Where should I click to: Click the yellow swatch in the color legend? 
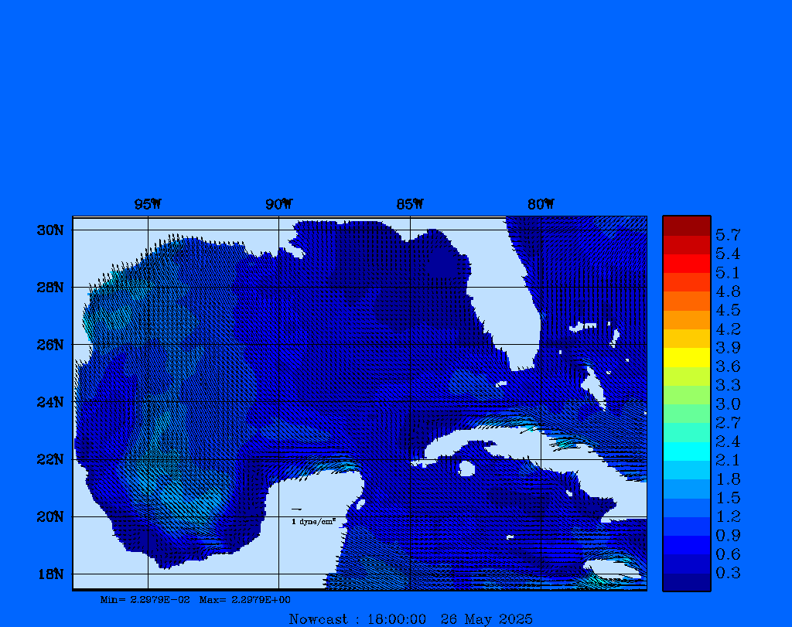click(686, 357)
